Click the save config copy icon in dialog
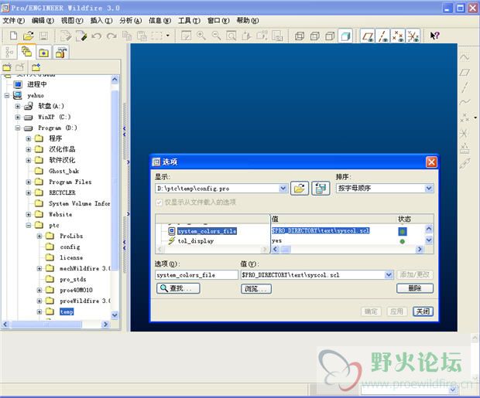Screen dimensions: 480x398 321,189
